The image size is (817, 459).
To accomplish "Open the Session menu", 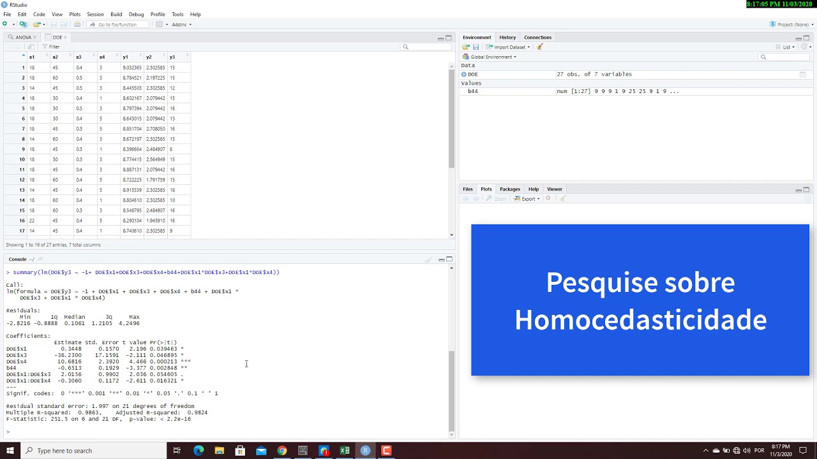I will [x=95, y=14].
